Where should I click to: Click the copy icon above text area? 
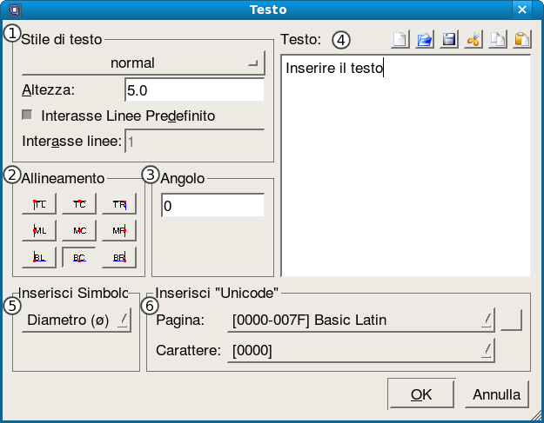[497, 40]
